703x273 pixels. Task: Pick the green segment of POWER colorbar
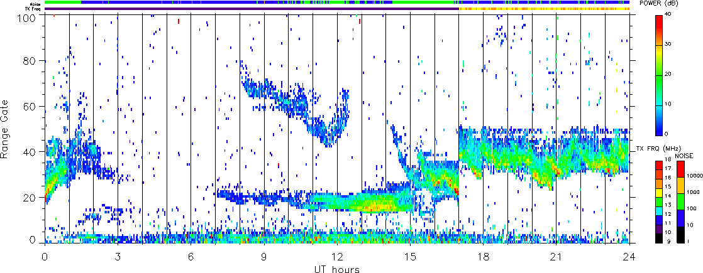click(x=658, y=90)
